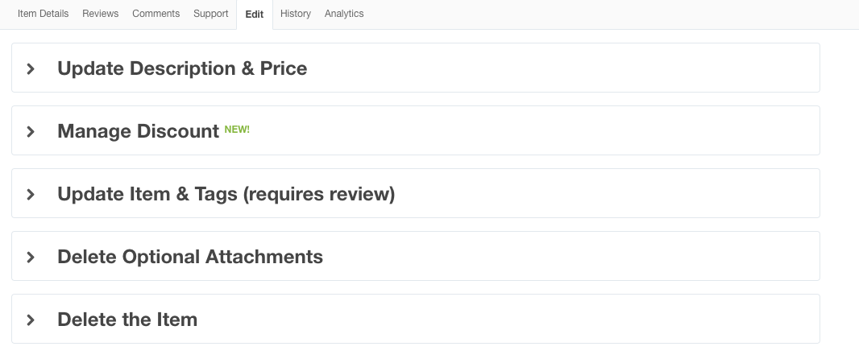859x363 pixels.
Task: View the History tab
Action: [x=295, y=14]
